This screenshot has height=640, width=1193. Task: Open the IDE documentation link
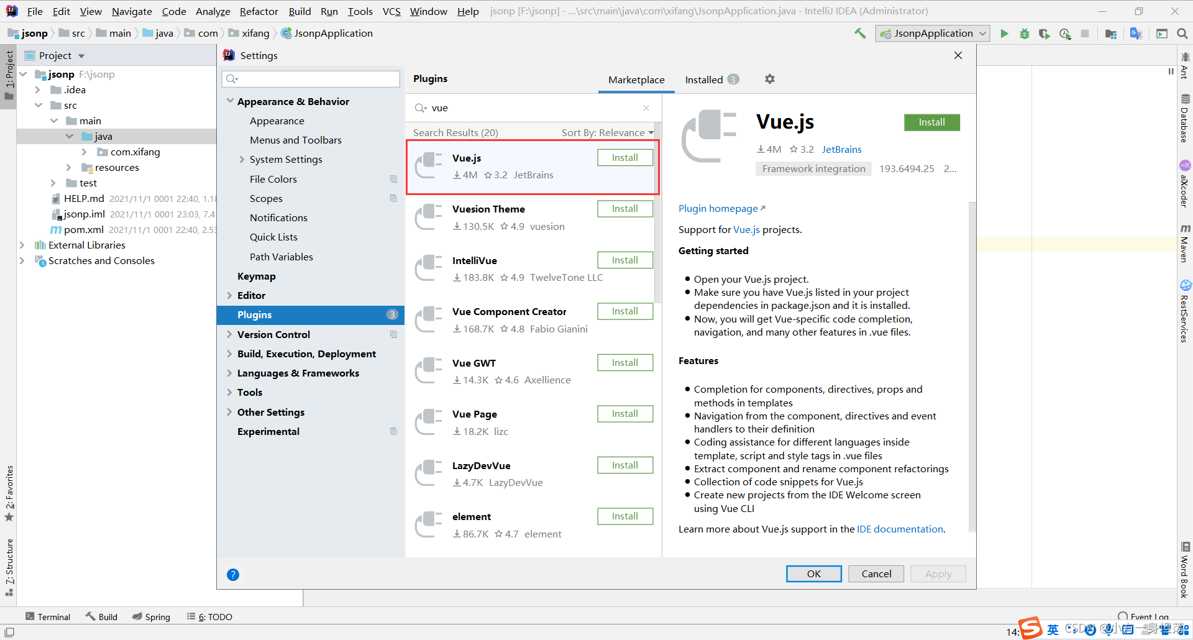pos(900,529)
